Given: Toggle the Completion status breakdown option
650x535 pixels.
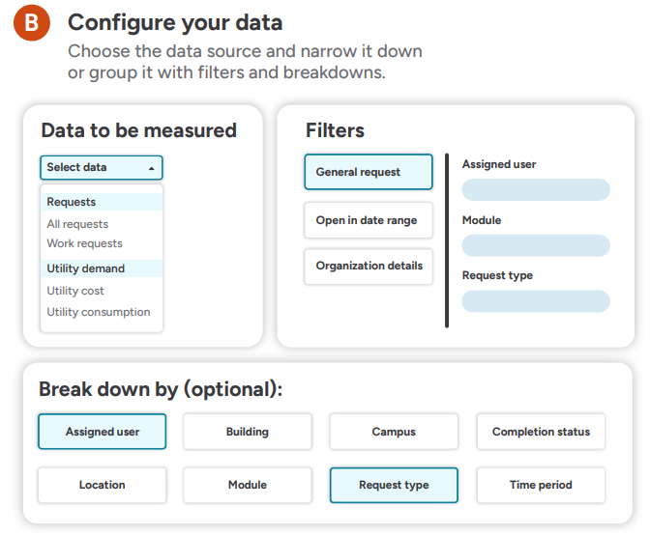Looking at the screenshot, I should tap(541, 432).
